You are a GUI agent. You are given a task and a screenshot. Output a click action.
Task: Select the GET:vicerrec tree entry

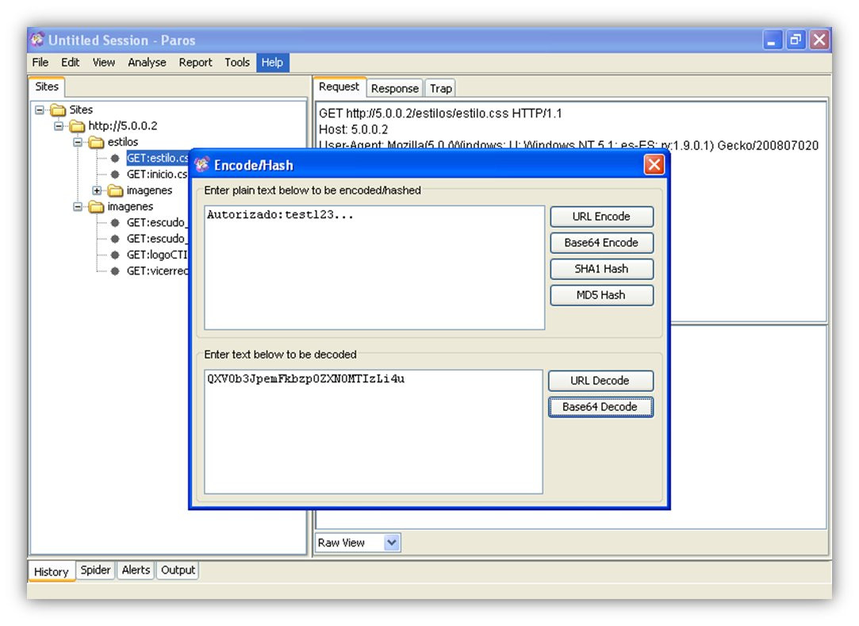pyautogui.click(x=157, y=271)
